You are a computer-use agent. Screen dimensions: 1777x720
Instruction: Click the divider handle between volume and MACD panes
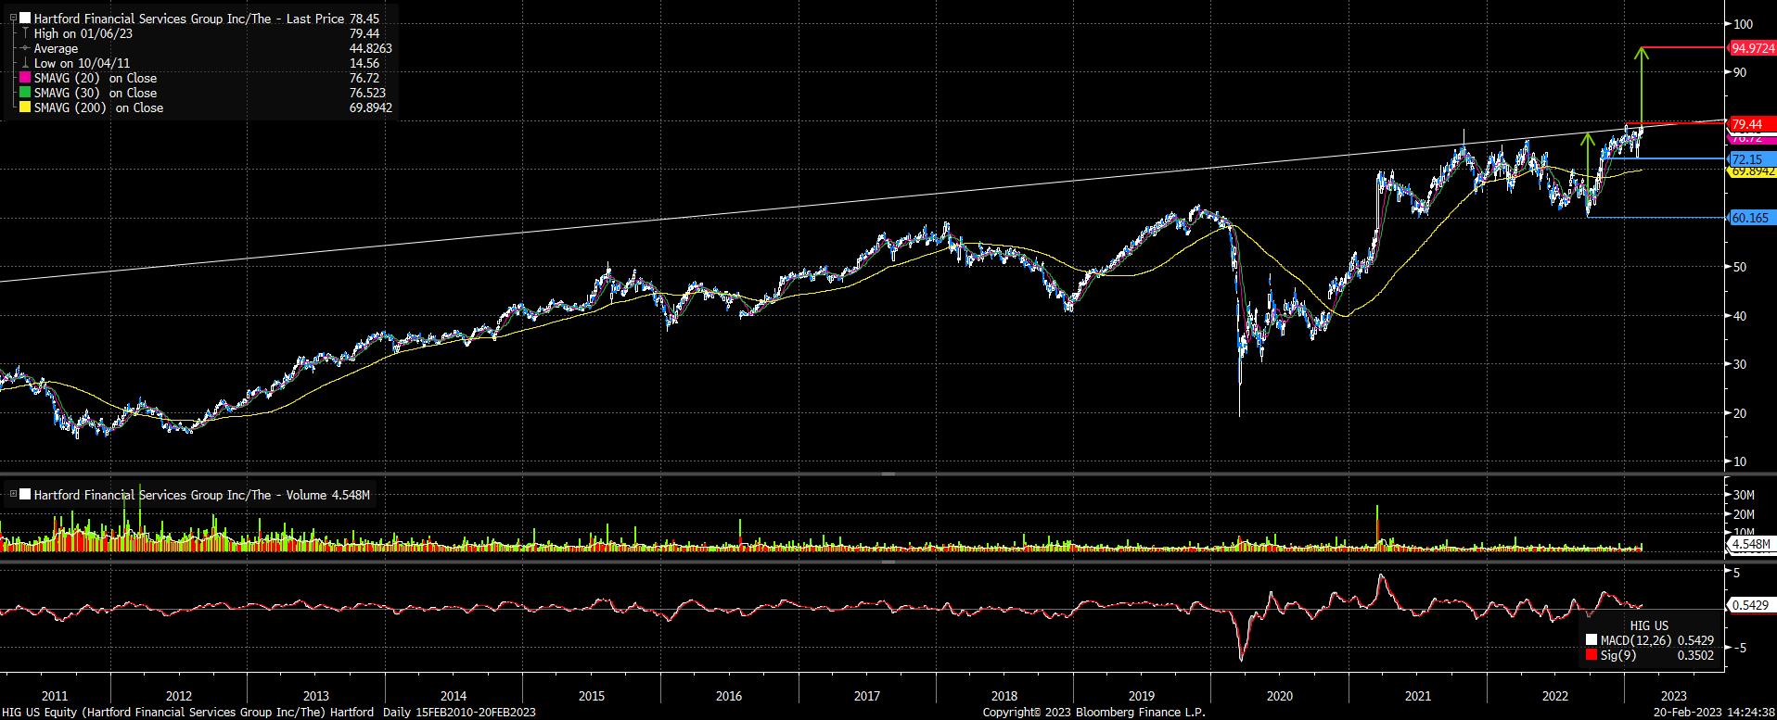(x=888, y=561)
